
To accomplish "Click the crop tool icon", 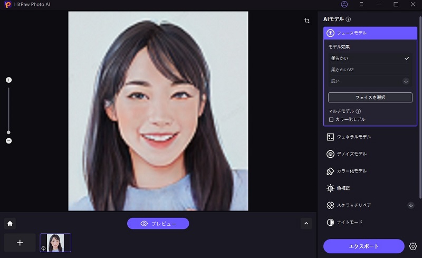I will [306, 21].
